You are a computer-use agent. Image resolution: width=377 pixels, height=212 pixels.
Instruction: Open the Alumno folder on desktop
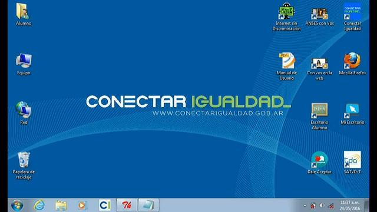(x=24, y=14)
